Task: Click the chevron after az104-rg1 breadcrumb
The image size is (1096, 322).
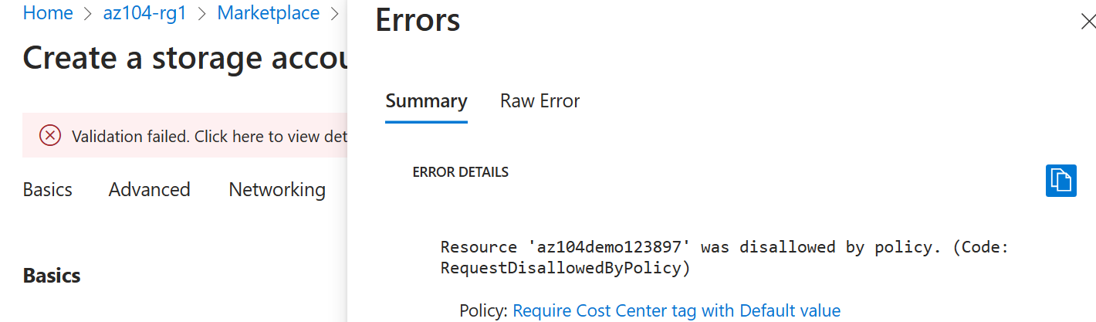Action: (202, 13)
